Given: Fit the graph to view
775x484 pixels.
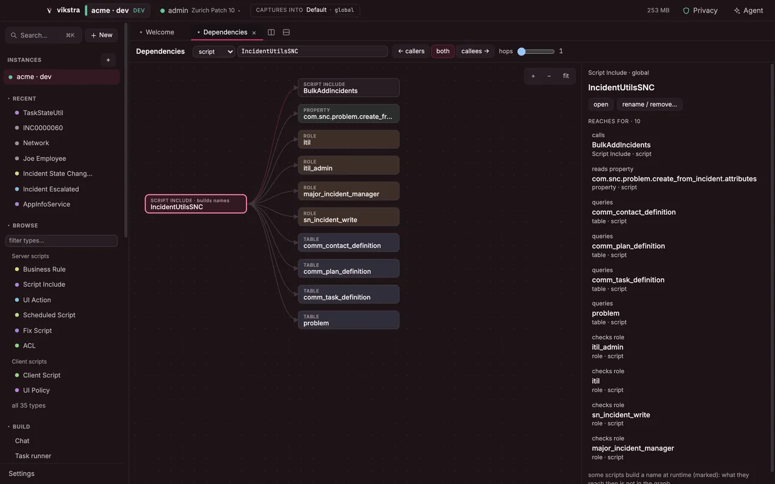Looking at the screenshot, I should tap(566, 76).
